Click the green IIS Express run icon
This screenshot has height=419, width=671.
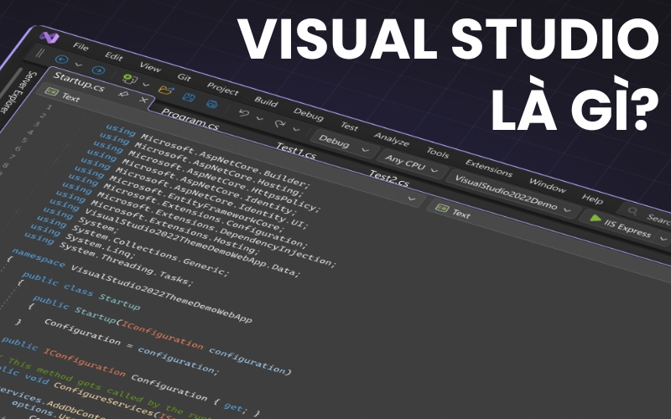click(x=595, y=219)
